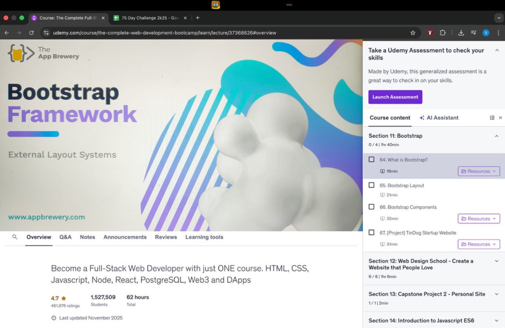This screenshot has width=505, height=328.
Task: Open the Chrome profile avatar
Action: pyautogui.click(x=486, y=33)
